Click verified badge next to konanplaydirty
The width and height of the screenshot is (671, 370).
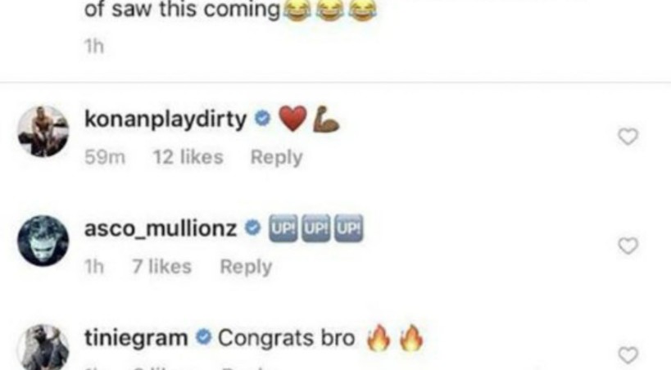(262, 119)
